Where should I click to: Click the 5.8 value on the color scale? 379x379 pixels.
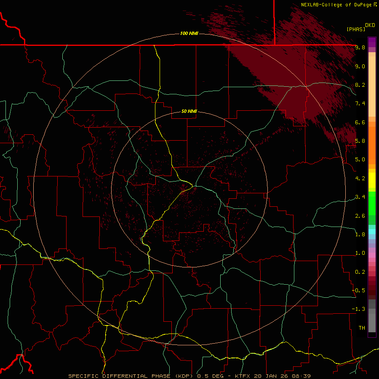coord(360,141)
